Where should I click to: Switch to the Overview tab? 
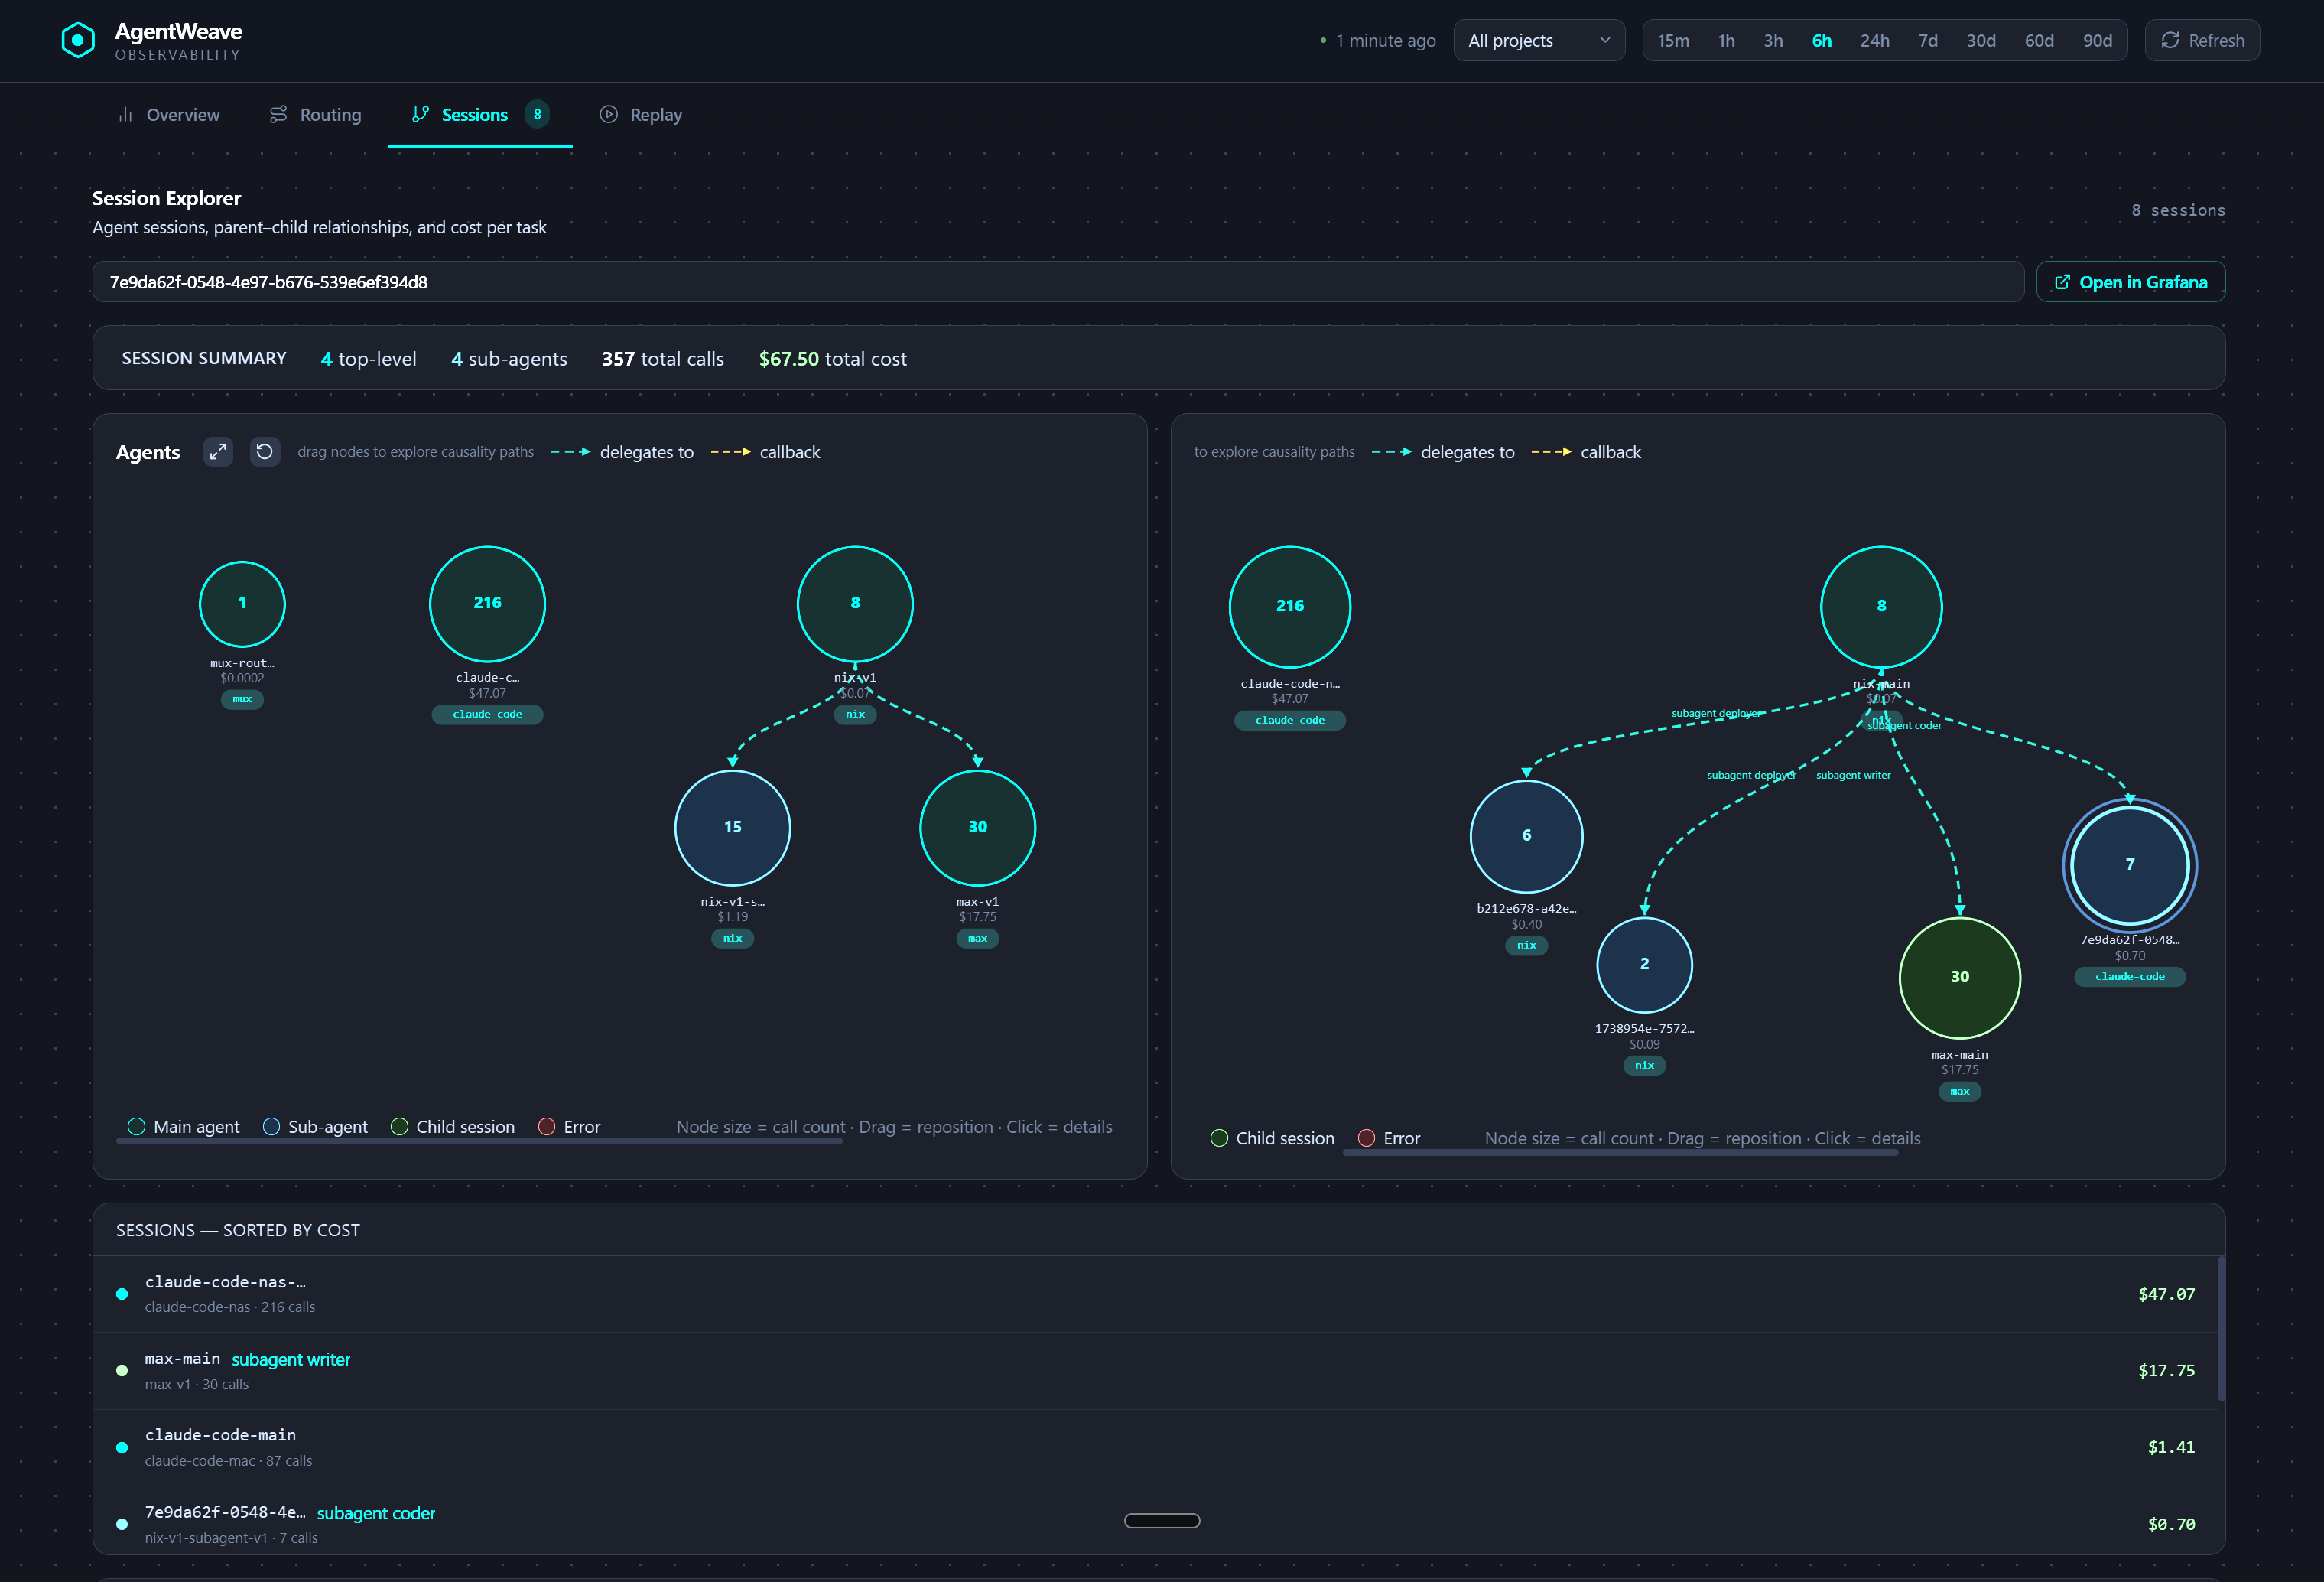169,115
